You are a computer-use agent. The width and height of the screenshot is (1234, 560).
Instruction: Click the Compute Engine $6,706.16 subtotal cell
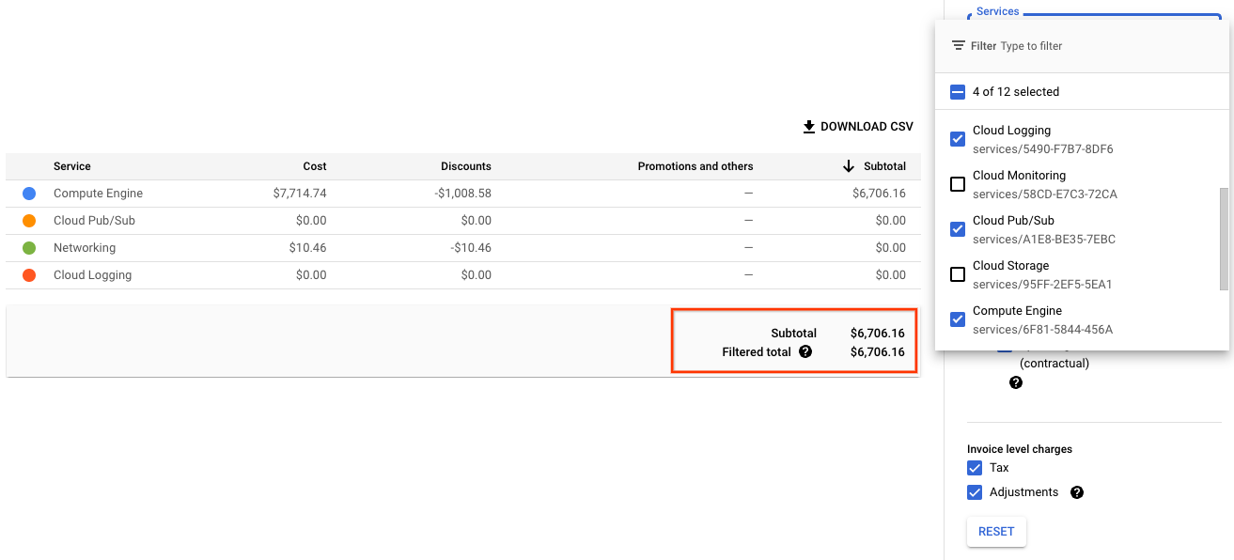coord(878,194)
